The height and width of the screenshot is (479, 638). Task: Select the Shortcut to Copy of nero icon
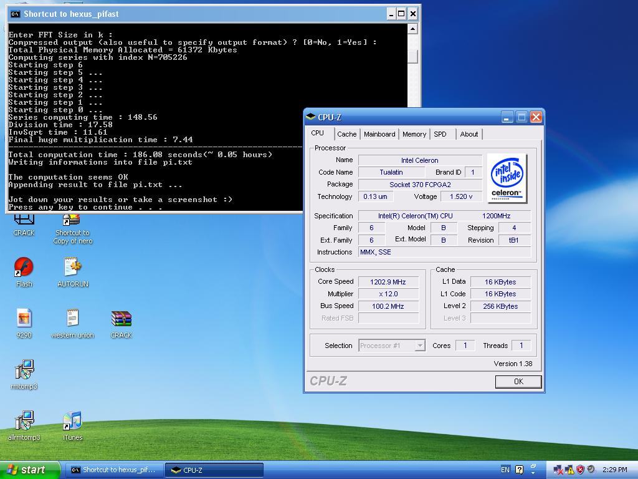click(x=72, y=220)
